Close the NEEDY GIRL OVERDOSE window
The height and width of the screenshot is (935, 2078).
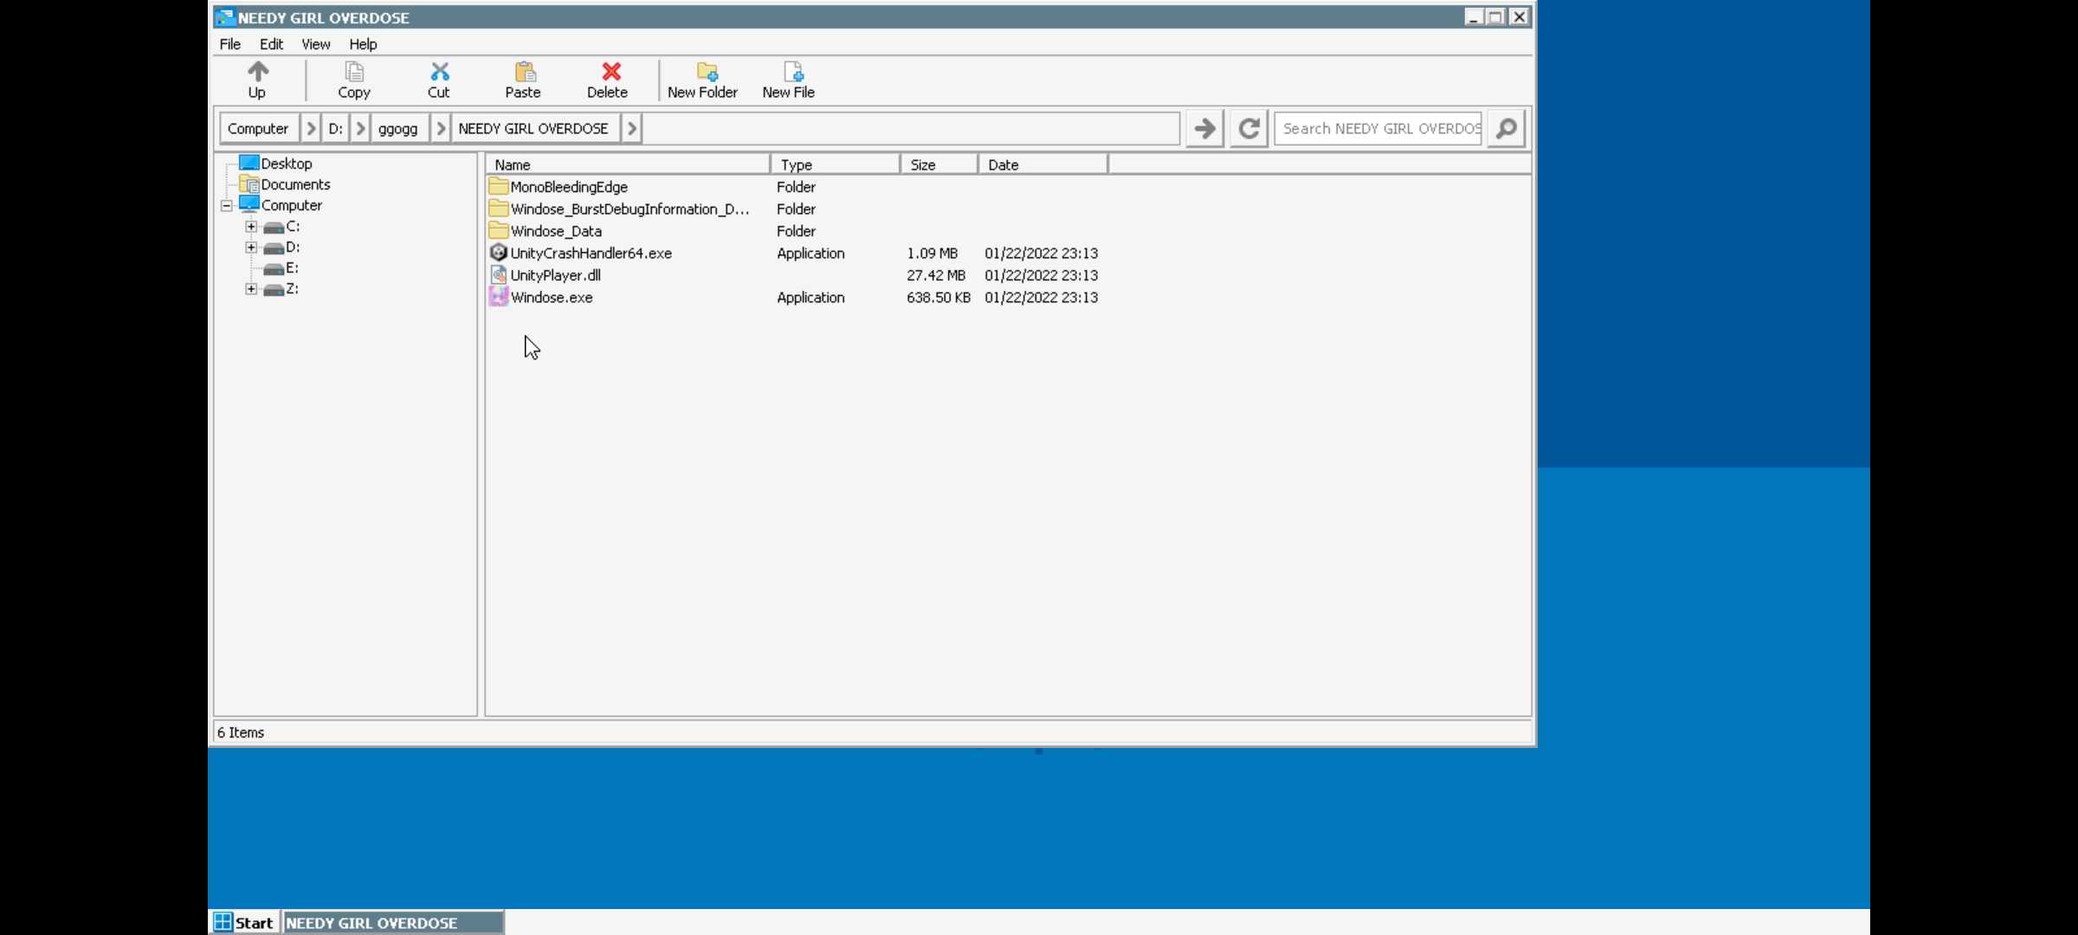click(1519, 17)
